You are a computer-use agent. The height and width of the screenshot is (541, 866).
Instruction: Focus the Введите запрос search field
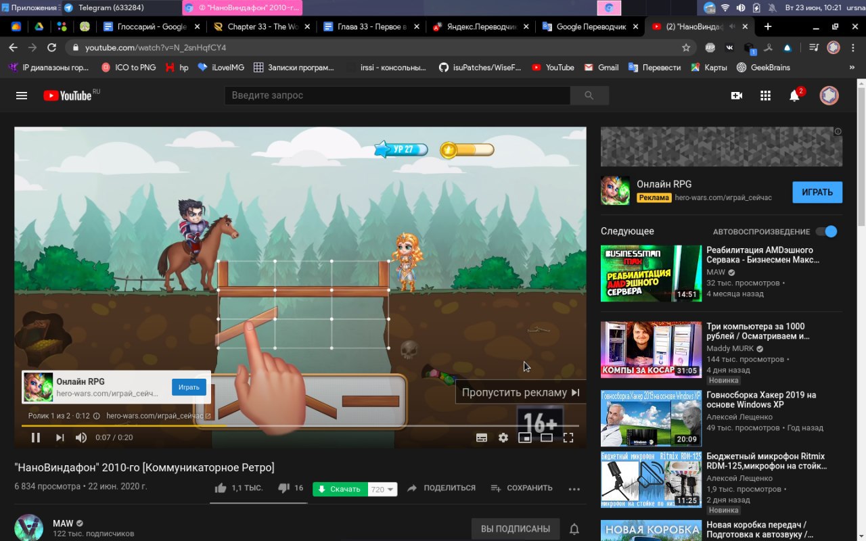click(x=397, y=95)
